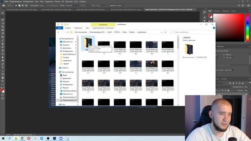The height and width of the screenshot is (141, 251).
Task: Select the Horizontal Type tool
Action: (x=3, y=67)
